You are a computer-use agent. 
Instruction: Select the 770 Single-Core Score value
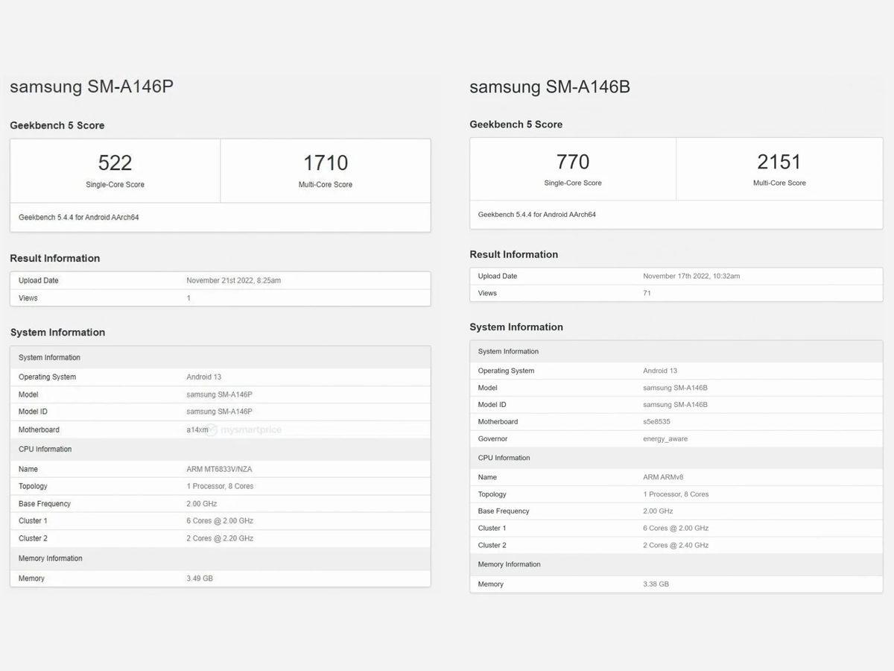point(573,161)
